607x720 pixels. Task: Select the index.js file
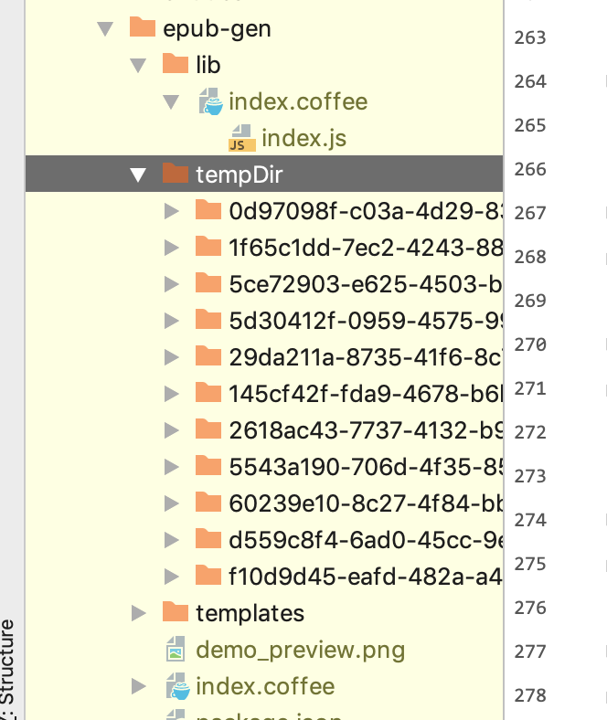click(303, 138)
